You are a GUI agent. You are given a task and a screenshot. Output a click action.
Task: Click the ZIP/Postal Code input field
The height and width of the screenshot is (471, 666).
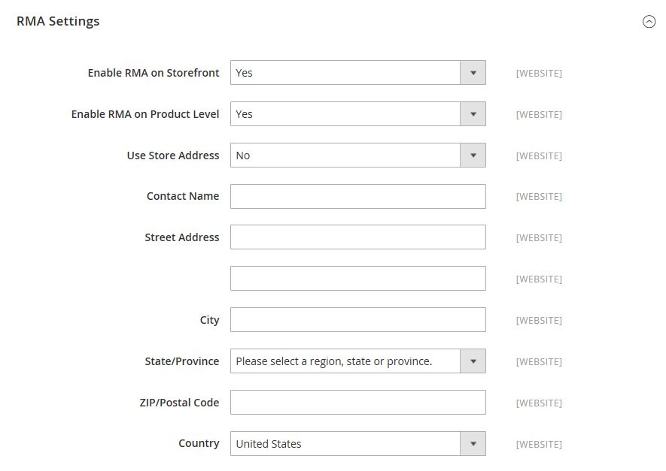click(x=357, y=403)
